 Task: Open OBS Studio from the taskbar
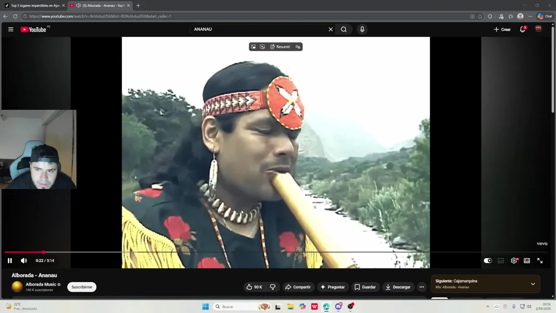coord(350,306)
